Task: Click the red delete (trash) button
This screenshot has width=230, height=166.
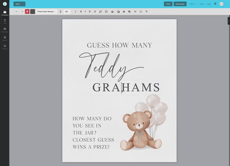Action: [27, 12]
